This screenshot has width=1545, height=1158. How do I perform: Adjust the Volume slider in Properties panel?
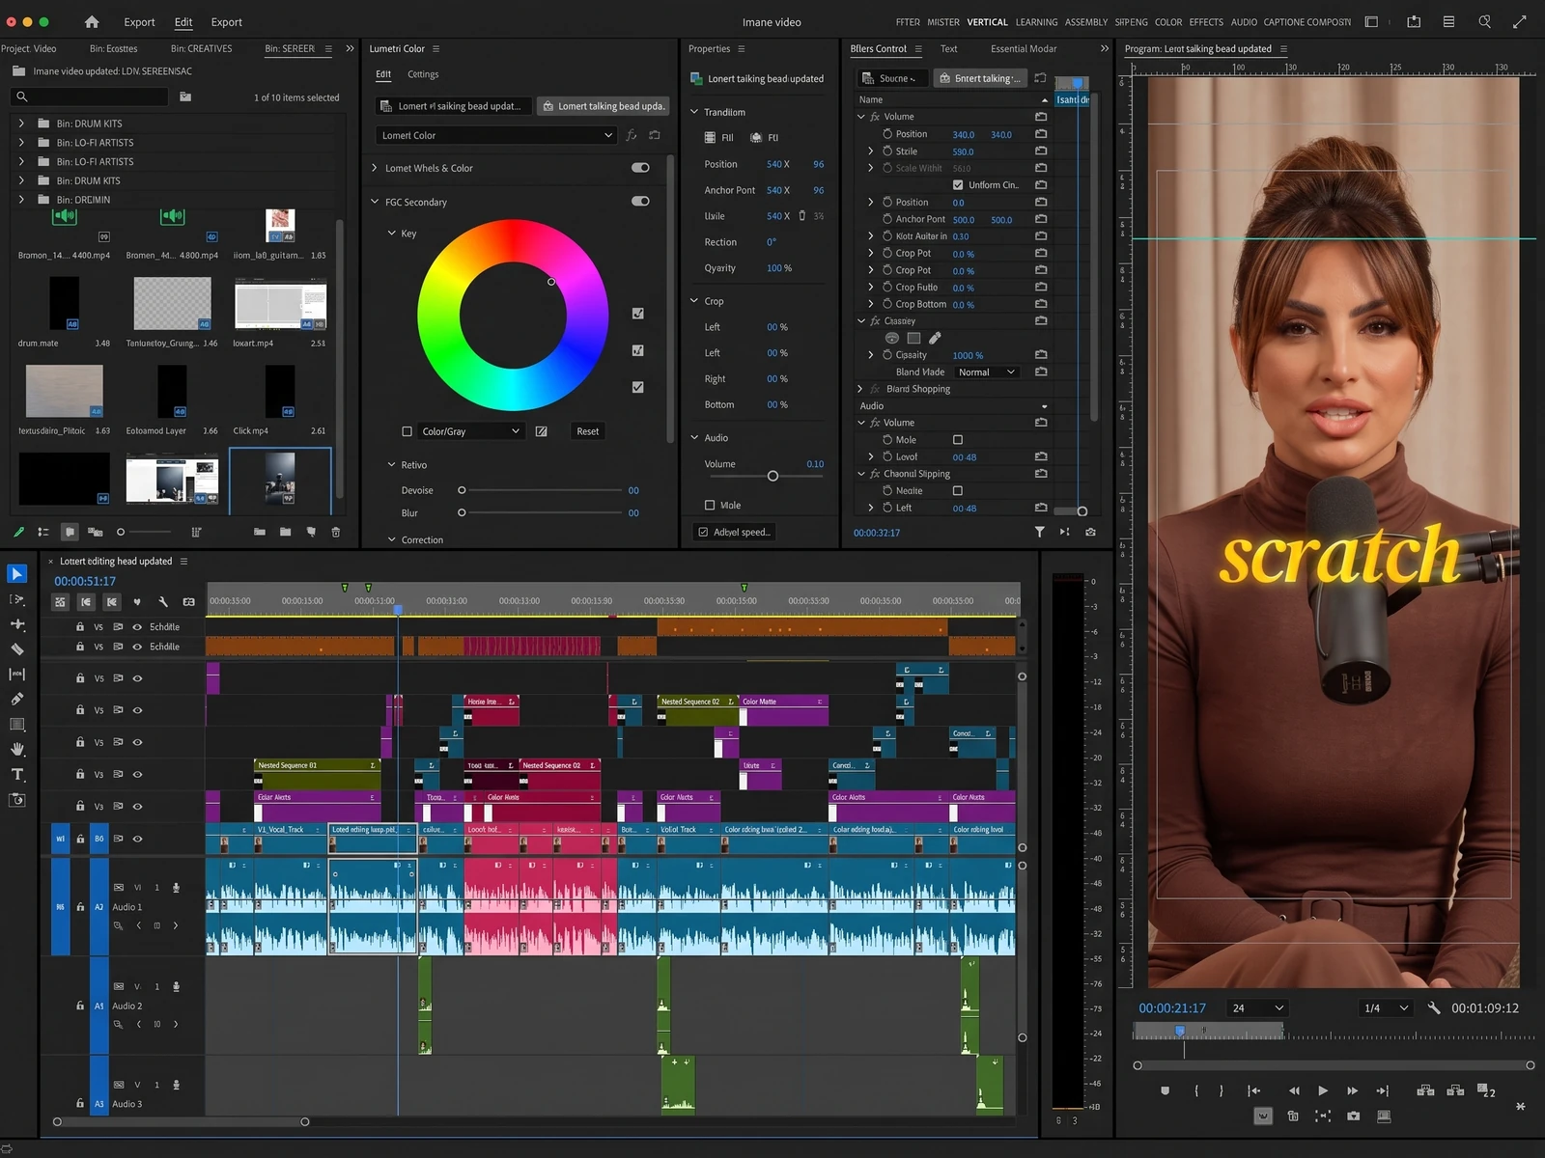(772, 476)
